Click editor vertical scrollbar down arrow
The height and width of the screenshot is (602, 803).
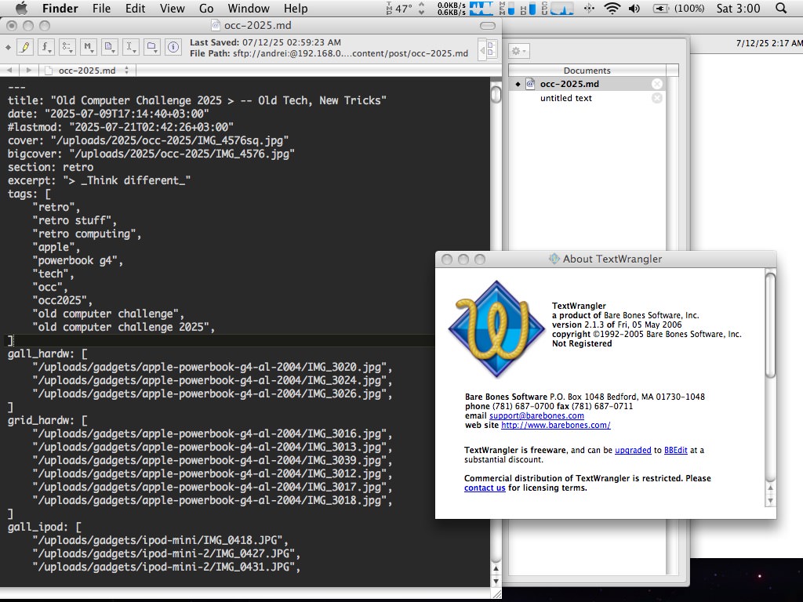click(496, 581)
